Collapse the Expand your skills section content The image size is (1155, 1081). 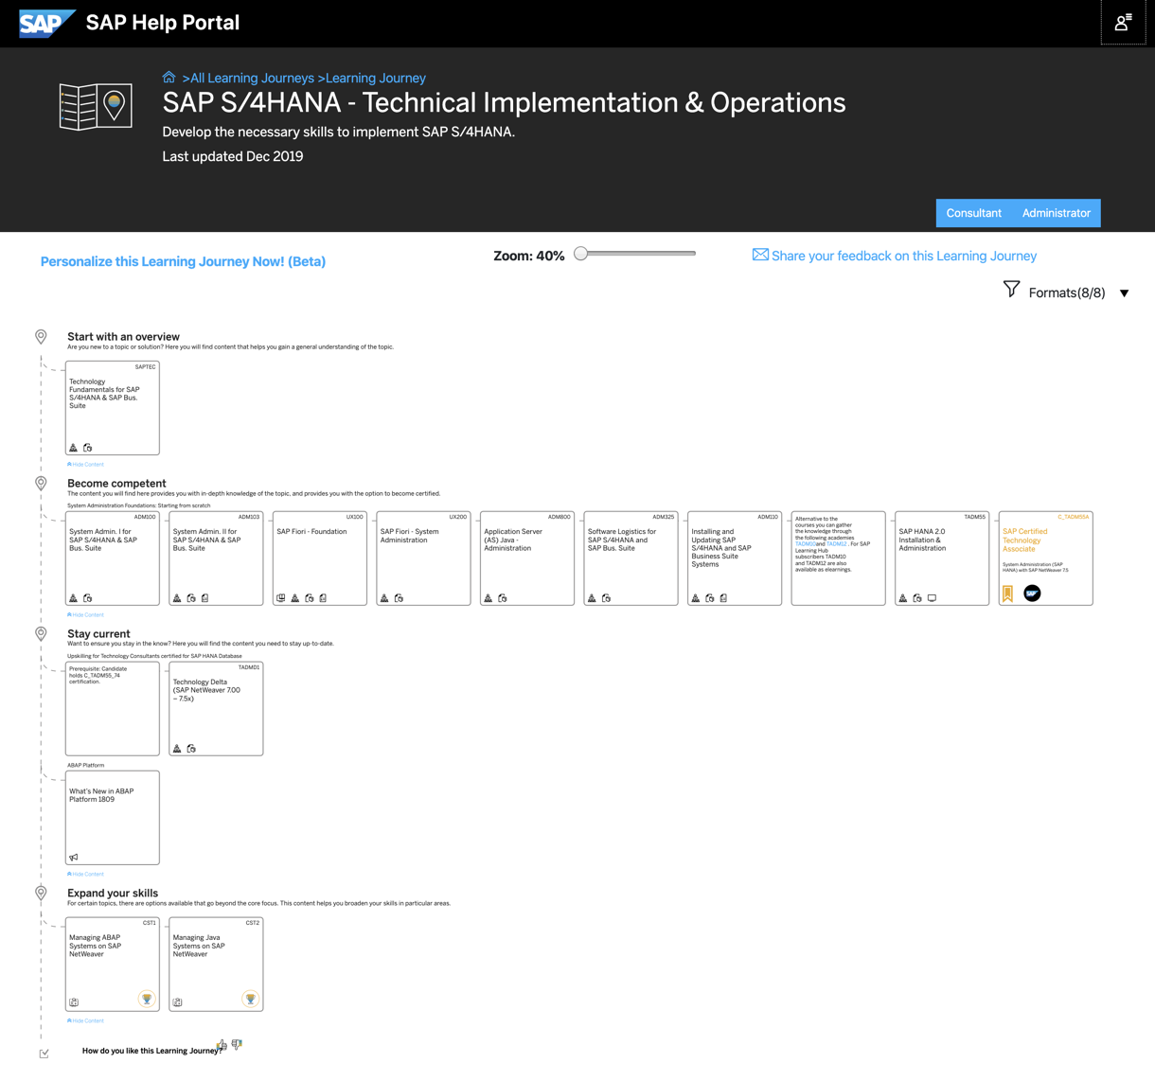point(86,1020)
